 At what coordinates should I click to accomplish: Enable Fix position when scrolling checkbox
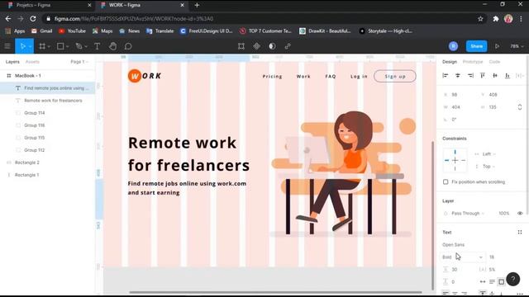(x=446, y=181)
